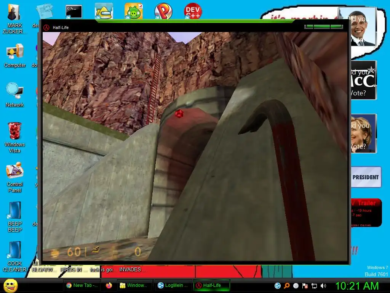Click the orange magnifier tray icon
This screenshot has width=390, height=293.
pos(287,285)
